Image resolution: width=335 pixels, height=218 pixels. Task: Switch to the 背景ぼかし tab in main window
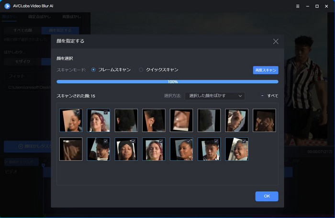[x=72, y=17]
